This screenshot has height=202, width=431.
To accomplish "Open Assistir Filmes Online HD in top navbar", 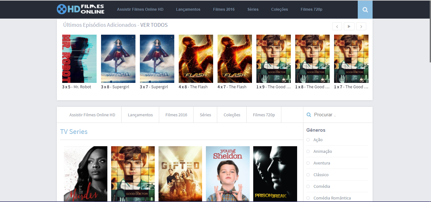I will click(140, 9).
